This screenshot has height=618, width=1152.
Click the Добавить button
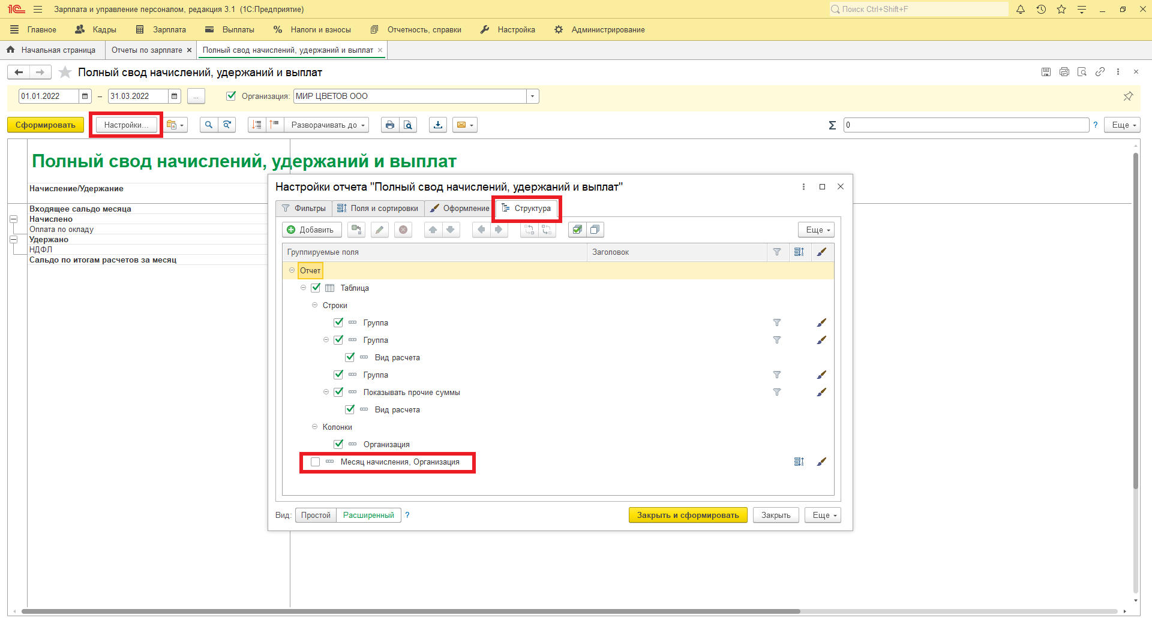[x=311, y=230]
